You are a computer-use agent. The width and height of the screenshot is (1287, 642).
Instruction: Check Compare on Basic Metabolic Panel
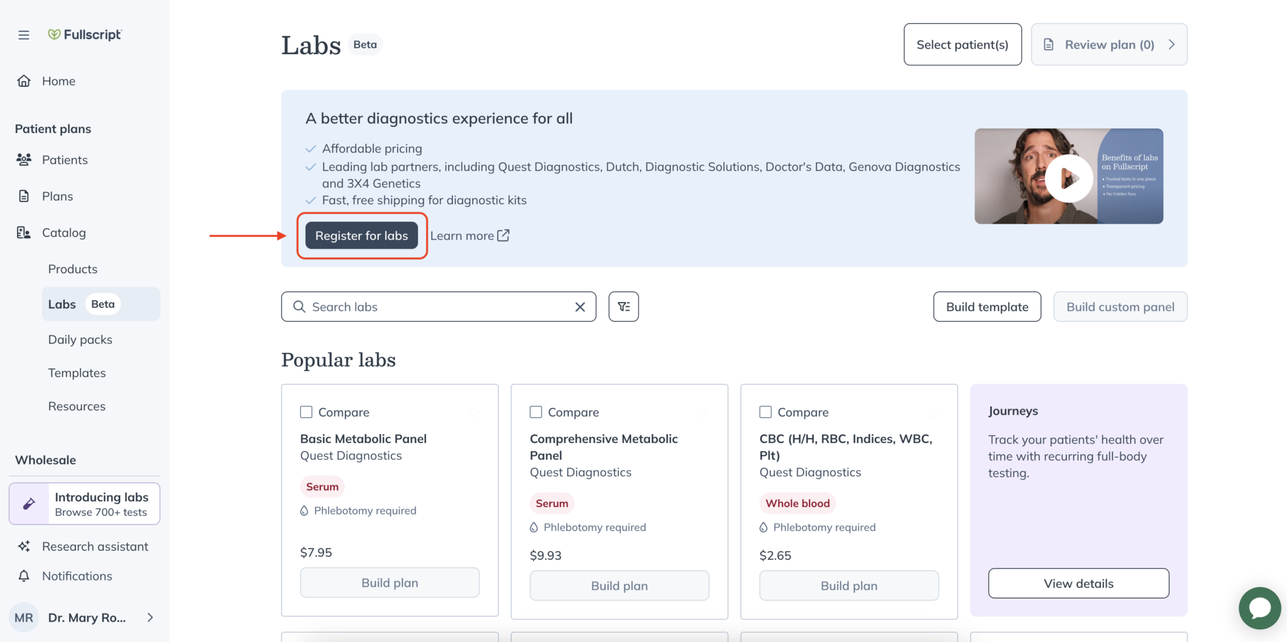point(307,411)
